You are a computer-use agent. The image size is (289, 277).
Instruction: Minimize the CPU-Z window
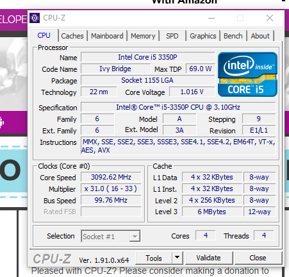pos(211,18)
